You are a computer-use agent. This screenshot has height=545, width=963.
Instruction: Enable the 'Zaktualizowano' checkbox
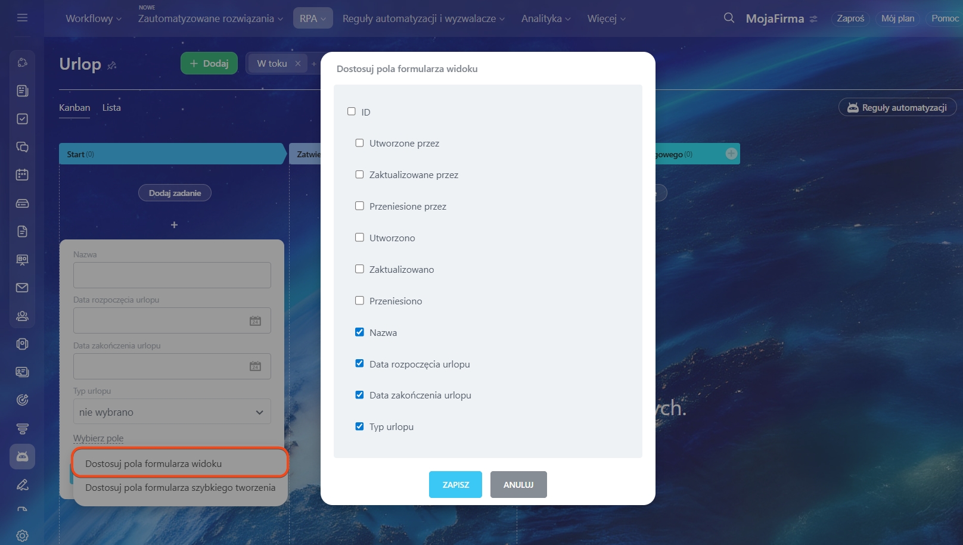359,269
